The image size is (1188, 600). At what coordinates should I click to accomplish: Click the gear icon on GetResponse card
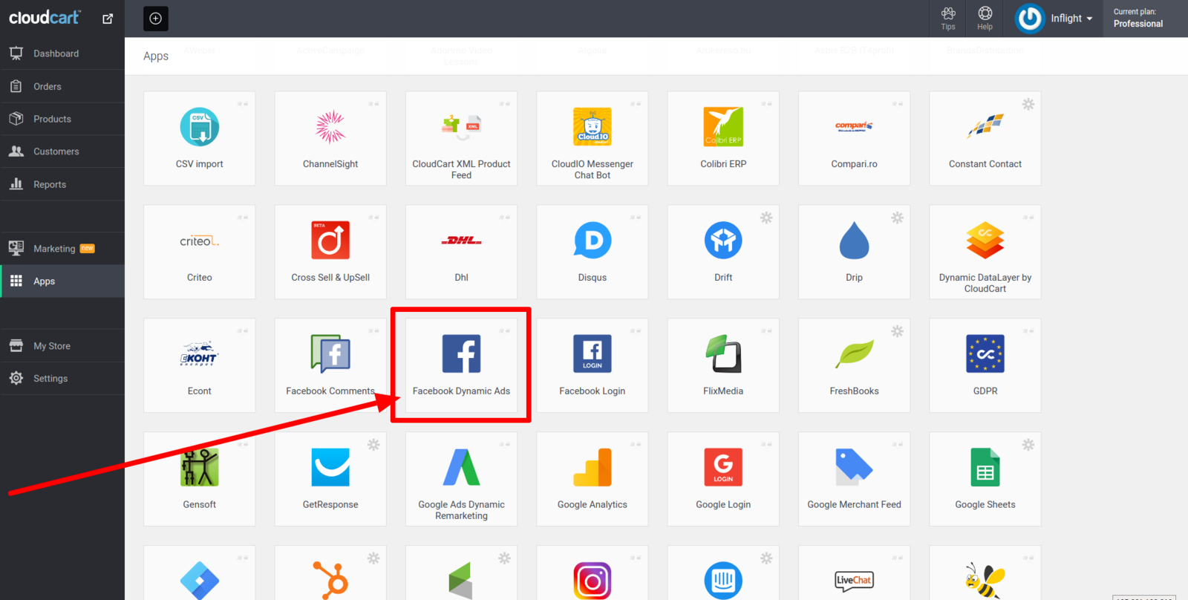373,445
